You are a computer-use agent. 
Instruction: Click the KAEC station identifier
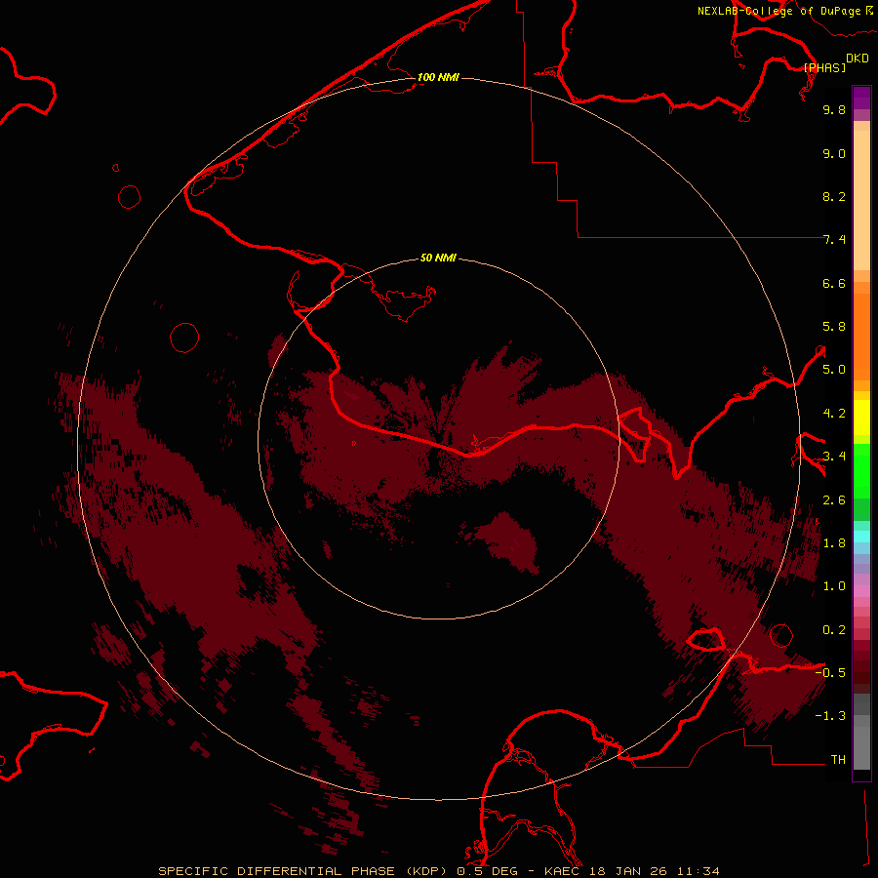click(561, 871)
